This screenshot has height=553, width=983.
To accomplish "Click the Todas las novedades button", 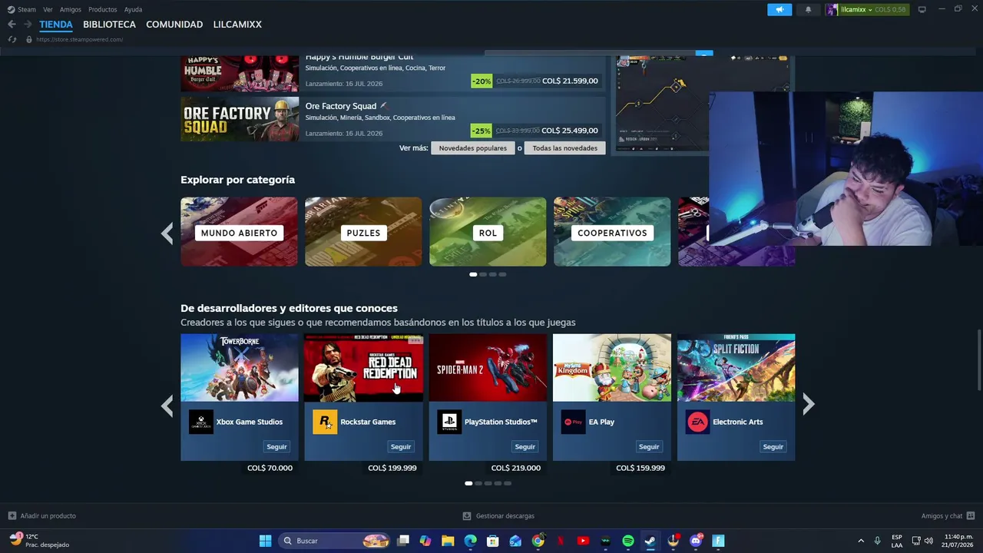I will tap(564, 148).
